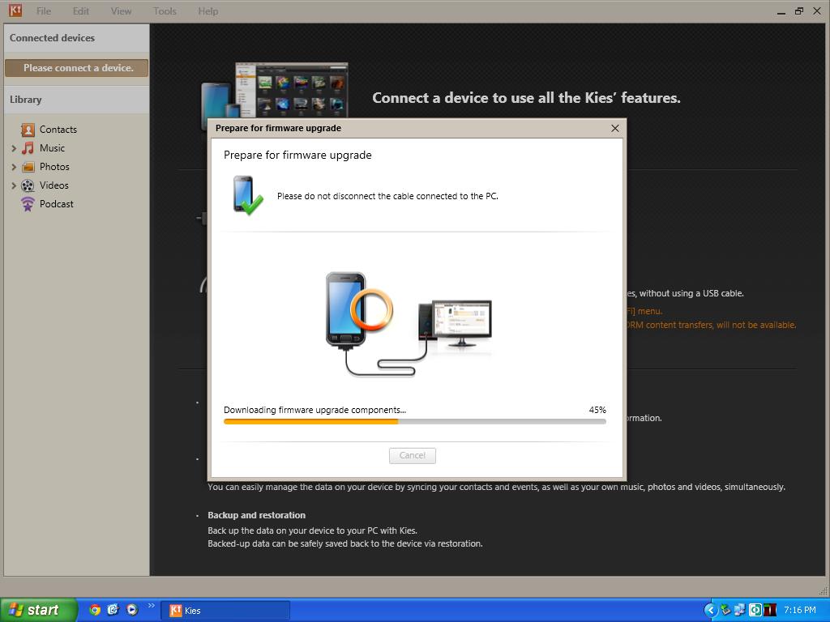Image resolution: width=830 pixels, height=622 pixels.
Task: Click the 'Backup and restoration' heading
Action: 257,515
